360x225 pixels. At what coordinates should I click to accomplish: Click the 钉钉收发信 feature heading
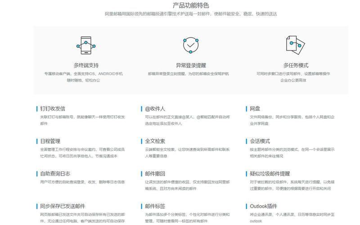53,108
